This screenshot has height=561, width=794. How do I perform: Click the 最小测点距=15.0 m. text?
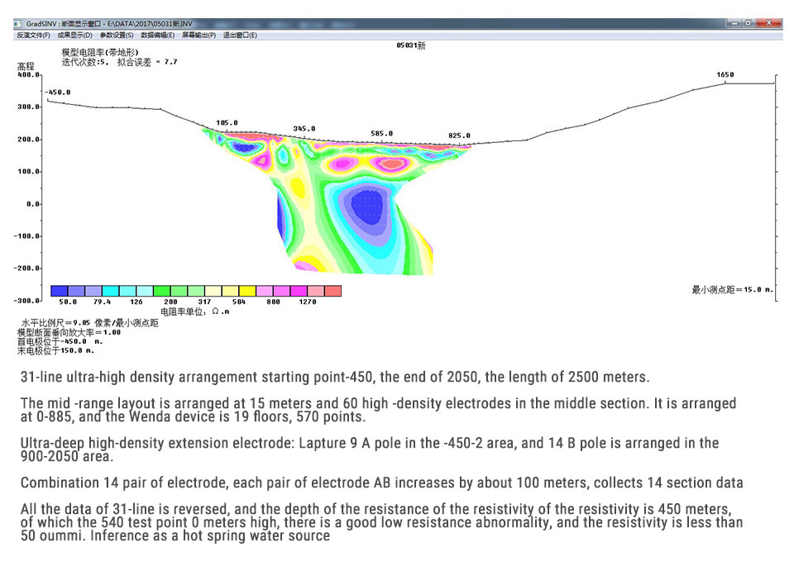click(x=732, y=289)
